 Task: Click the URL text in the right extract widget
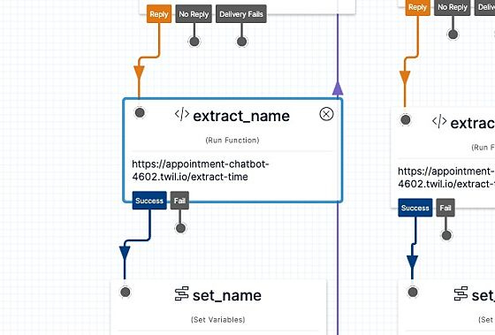[446, 178]
